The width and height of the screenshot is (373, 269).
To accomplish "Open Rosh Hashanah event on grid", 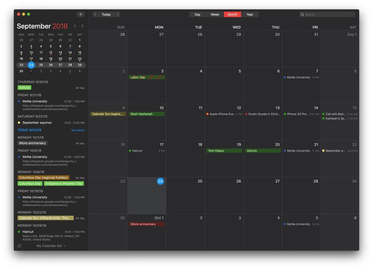I will tap(147, 114).
